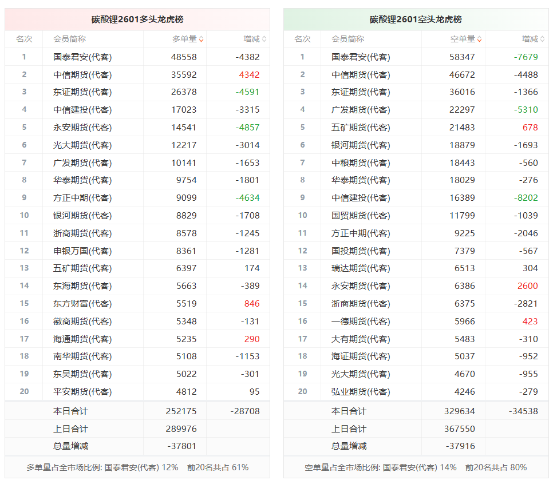Click short total 329634
Image resolution: width=557 pixels, height=484 pixels.
[459, 411]
